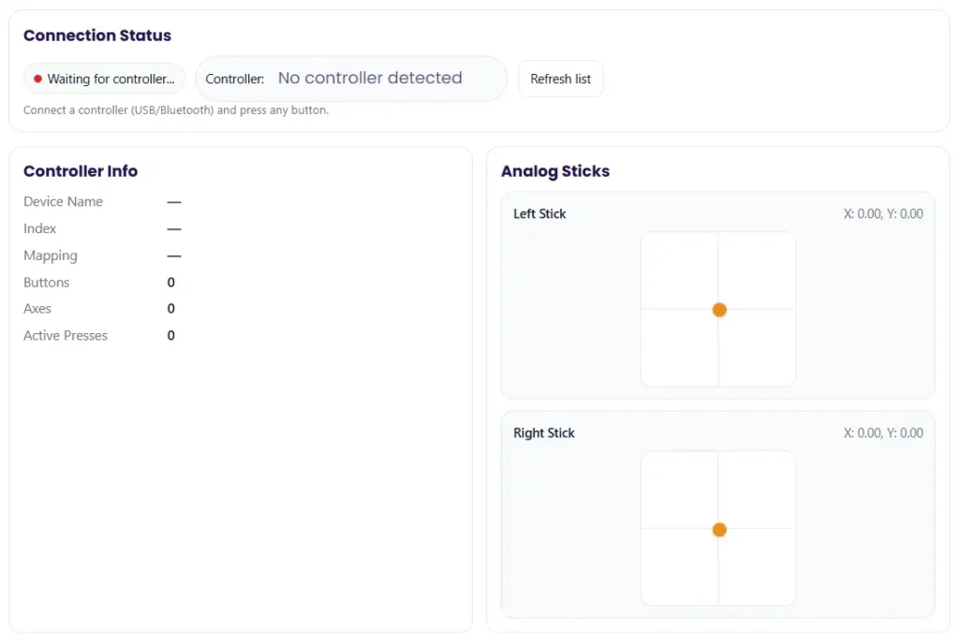Click the Right Stick title label
Viewport: 959px width, 641px height.
[x=544, y=433]
